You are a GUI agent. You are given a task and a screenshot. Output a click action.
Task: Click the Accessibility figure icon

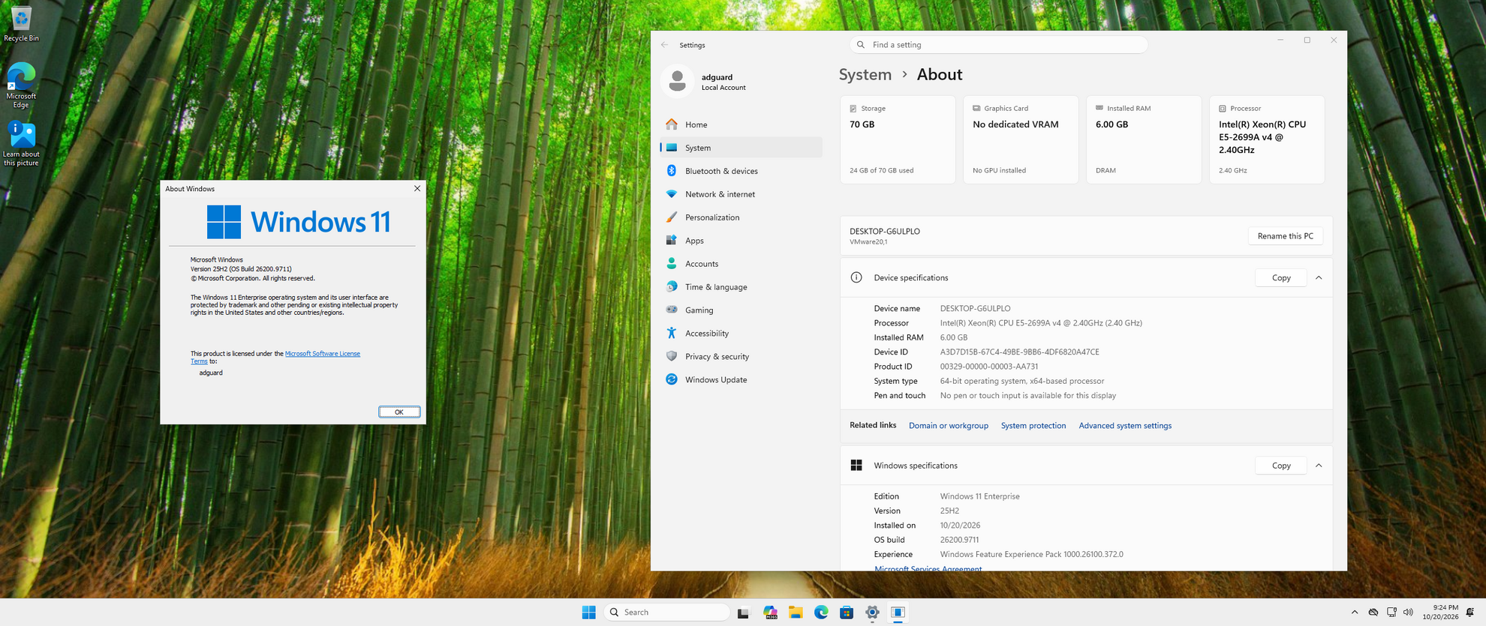[672, 334]
